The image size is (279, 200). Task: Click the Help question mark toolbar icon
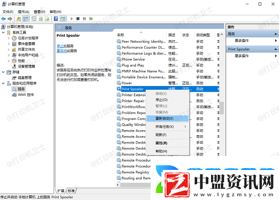click(56, 19)
